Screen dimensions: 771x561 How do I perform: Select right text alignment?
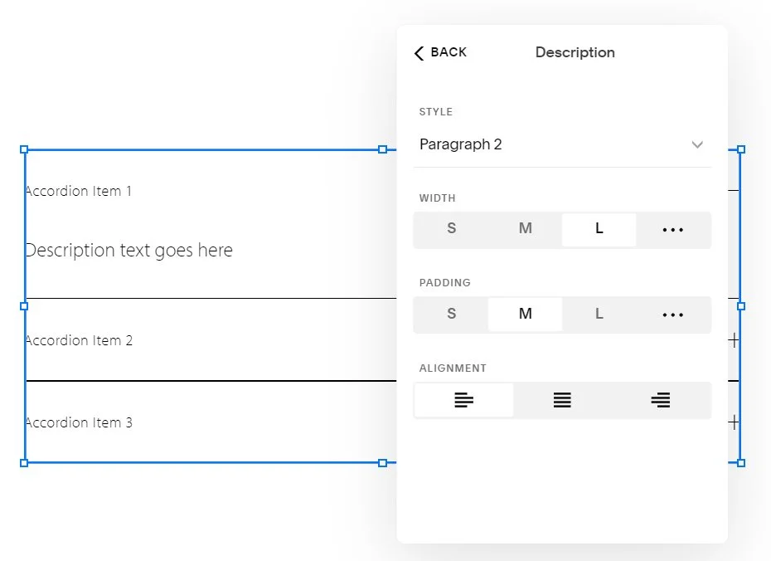(660, 400)
